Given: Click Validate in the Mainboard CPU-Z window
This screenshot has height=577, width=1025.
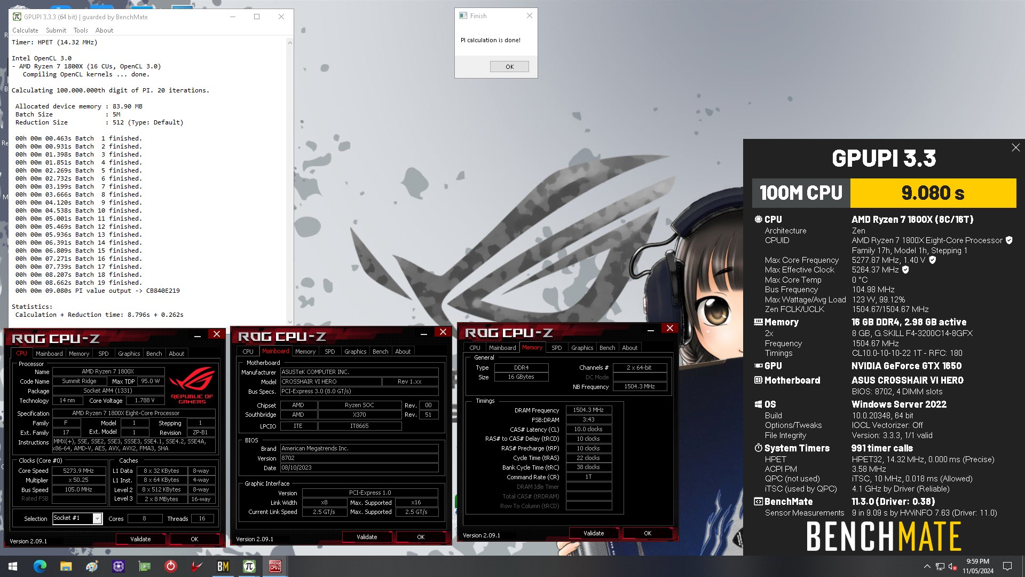Looking at the screenshot, I should click(x=367, y=537).
